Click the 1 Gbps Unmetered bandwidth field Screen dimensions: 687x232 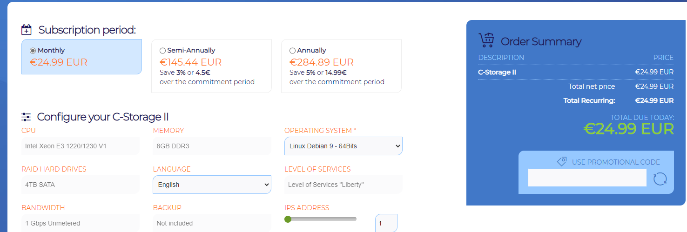pos(81,223)
